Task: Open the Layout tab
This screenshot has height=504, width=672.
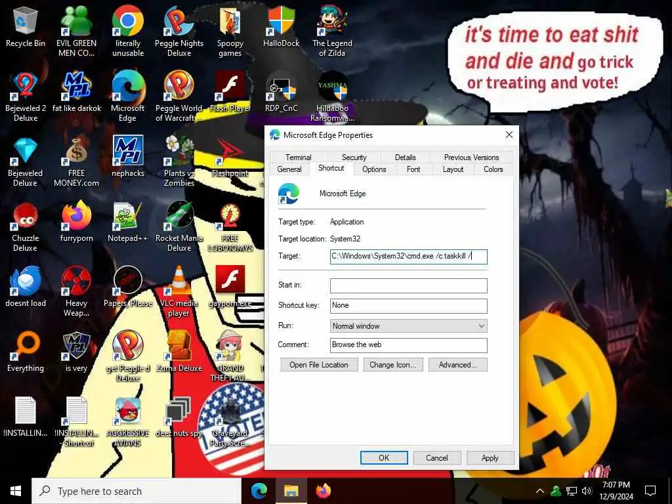Action: click(x=453, y=169)
